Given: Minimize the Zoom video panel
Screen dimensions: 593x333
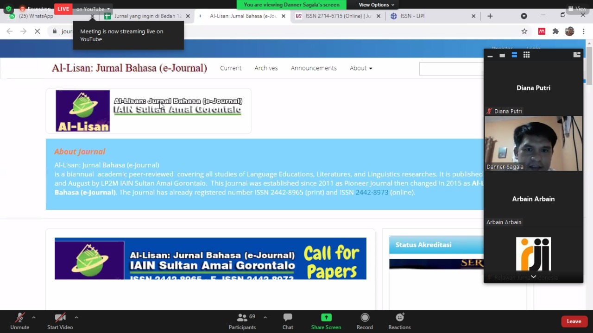Looking at the screenshot, I should coord(490,55).
